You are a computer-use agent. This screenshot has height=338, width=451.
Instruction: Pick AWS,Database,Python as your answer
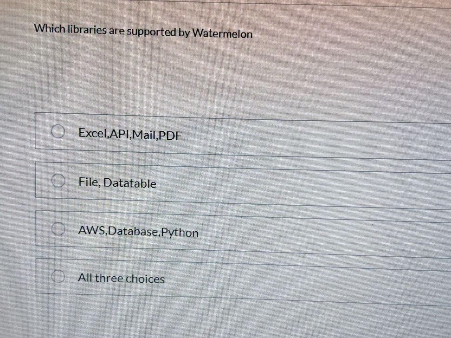(138, 232)
